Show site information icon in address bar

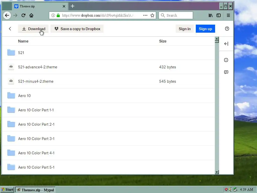tap(53, 15)
